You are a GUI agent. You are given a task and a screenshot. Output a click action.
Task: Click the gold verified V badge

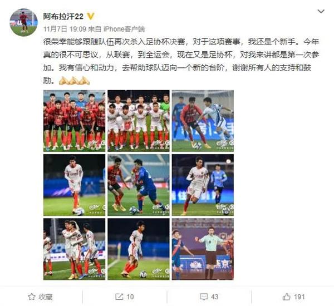[x=91, y=16]
